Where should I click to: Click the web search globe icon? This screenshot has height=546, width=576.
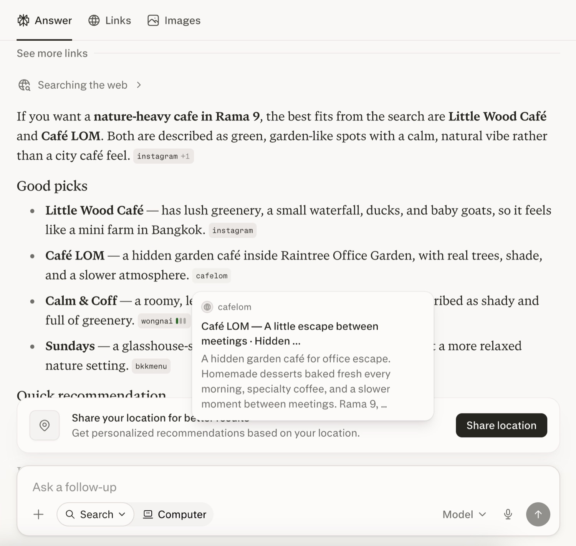coord(25,85)
